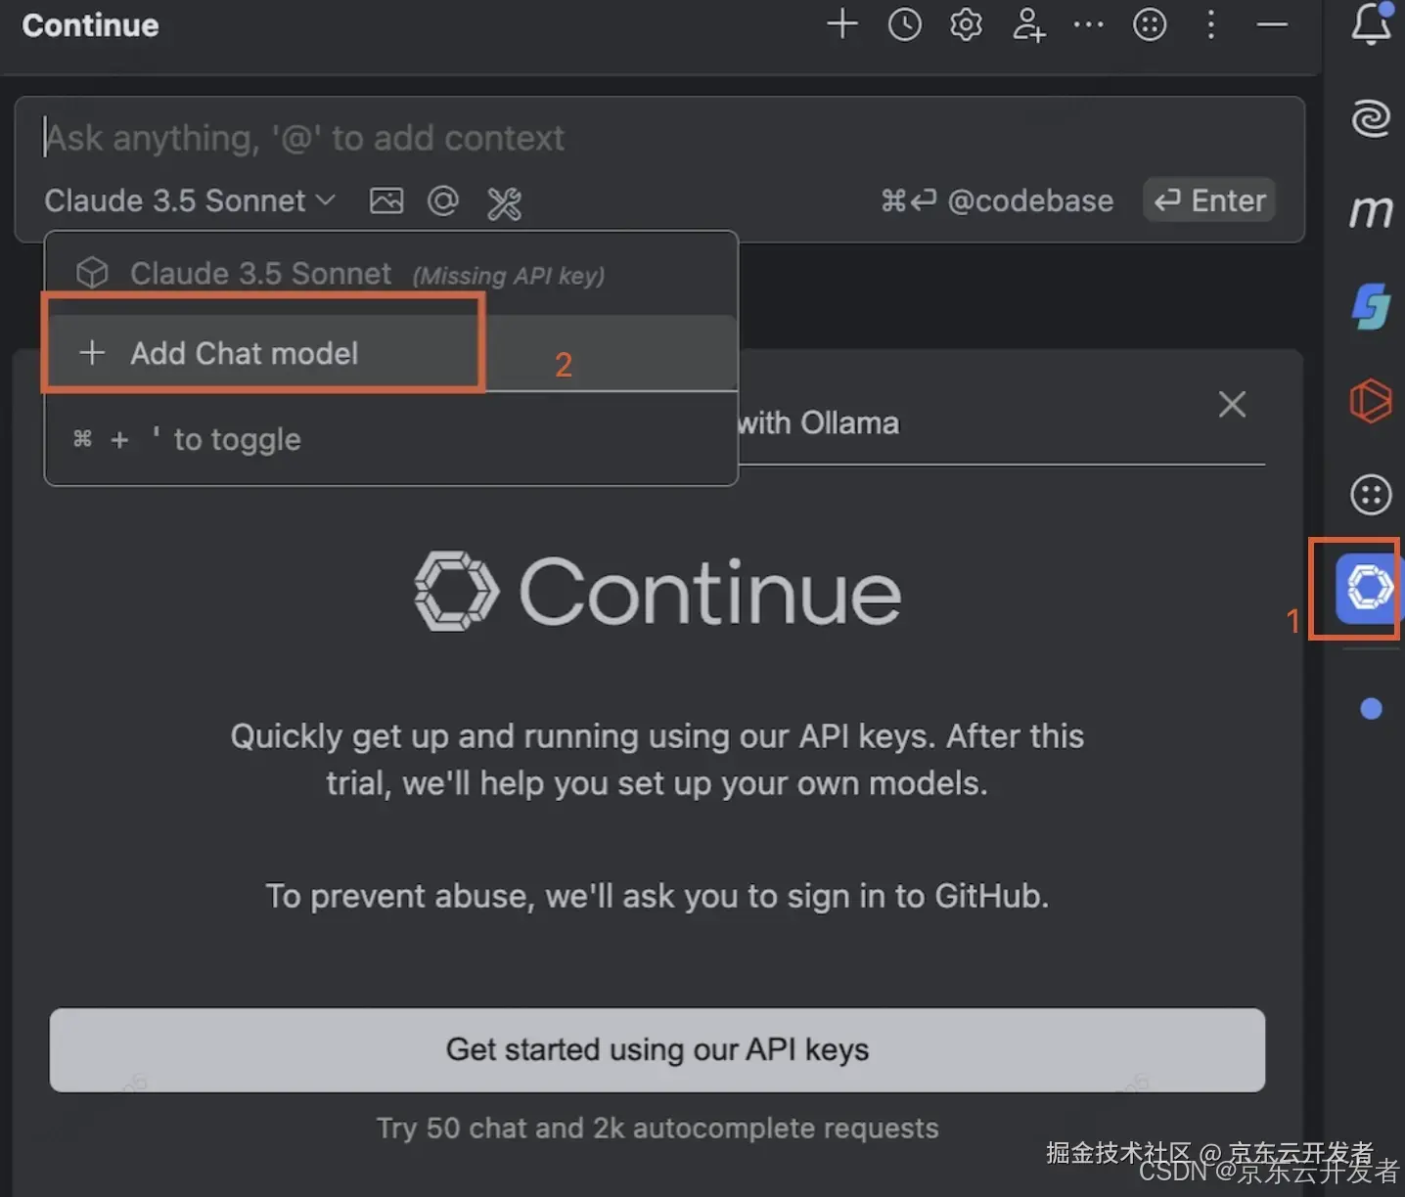
Task: Click the smiley face icon in header
Action: click(1150, 24)
